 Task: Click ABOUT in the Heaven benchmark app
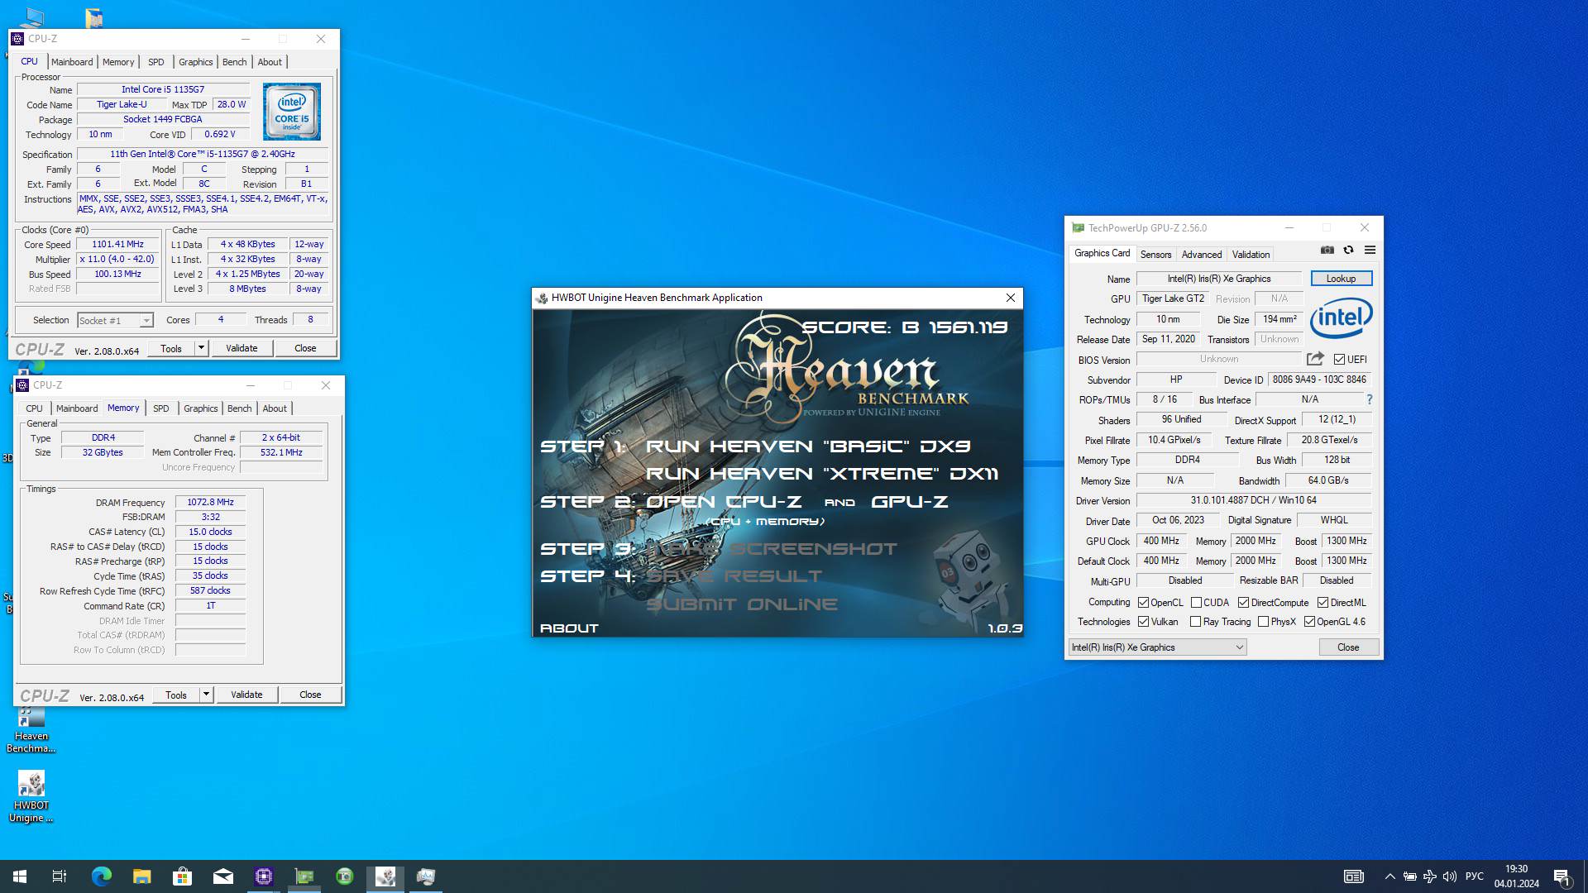569,628
